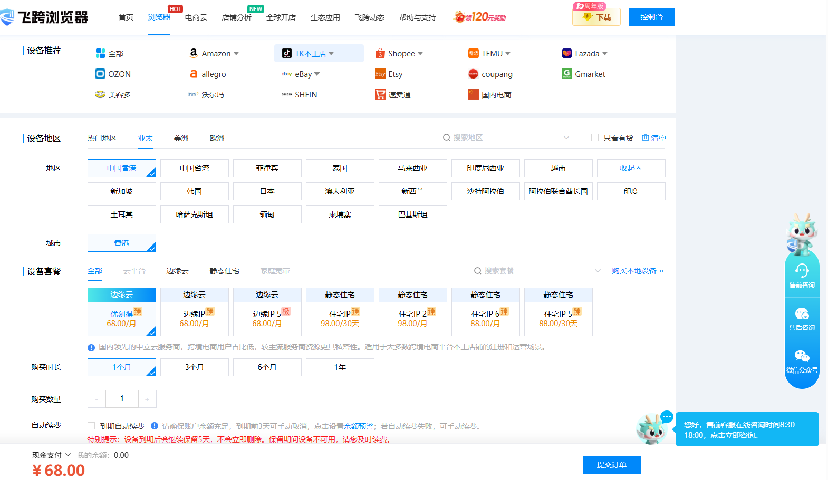Viewport: 828px width, 480px height.
Task: Collapse the region list with 收起
Action: [x=631, y=168]
